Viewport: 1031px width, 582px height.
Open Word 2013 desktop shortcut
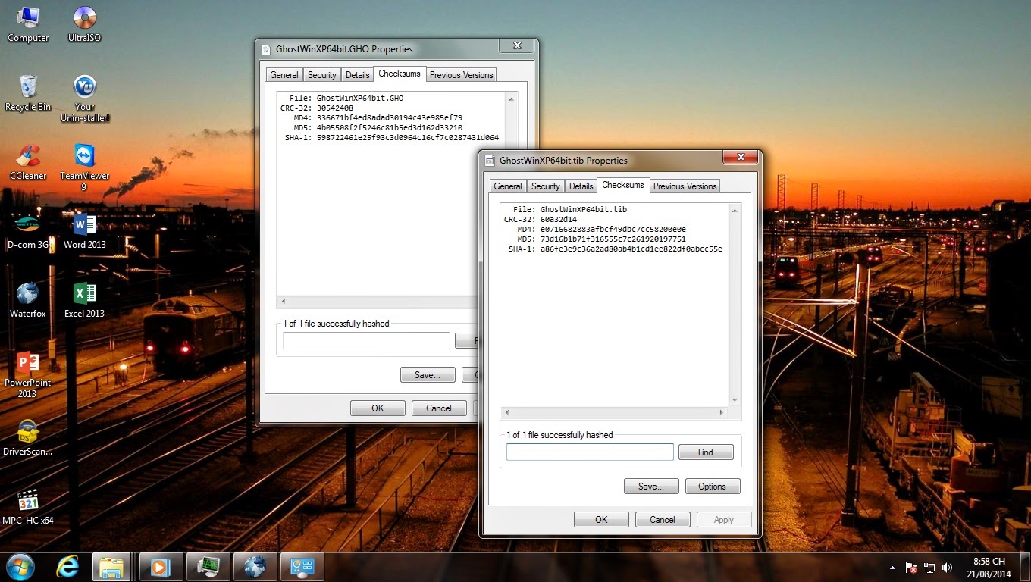[84, 226]
